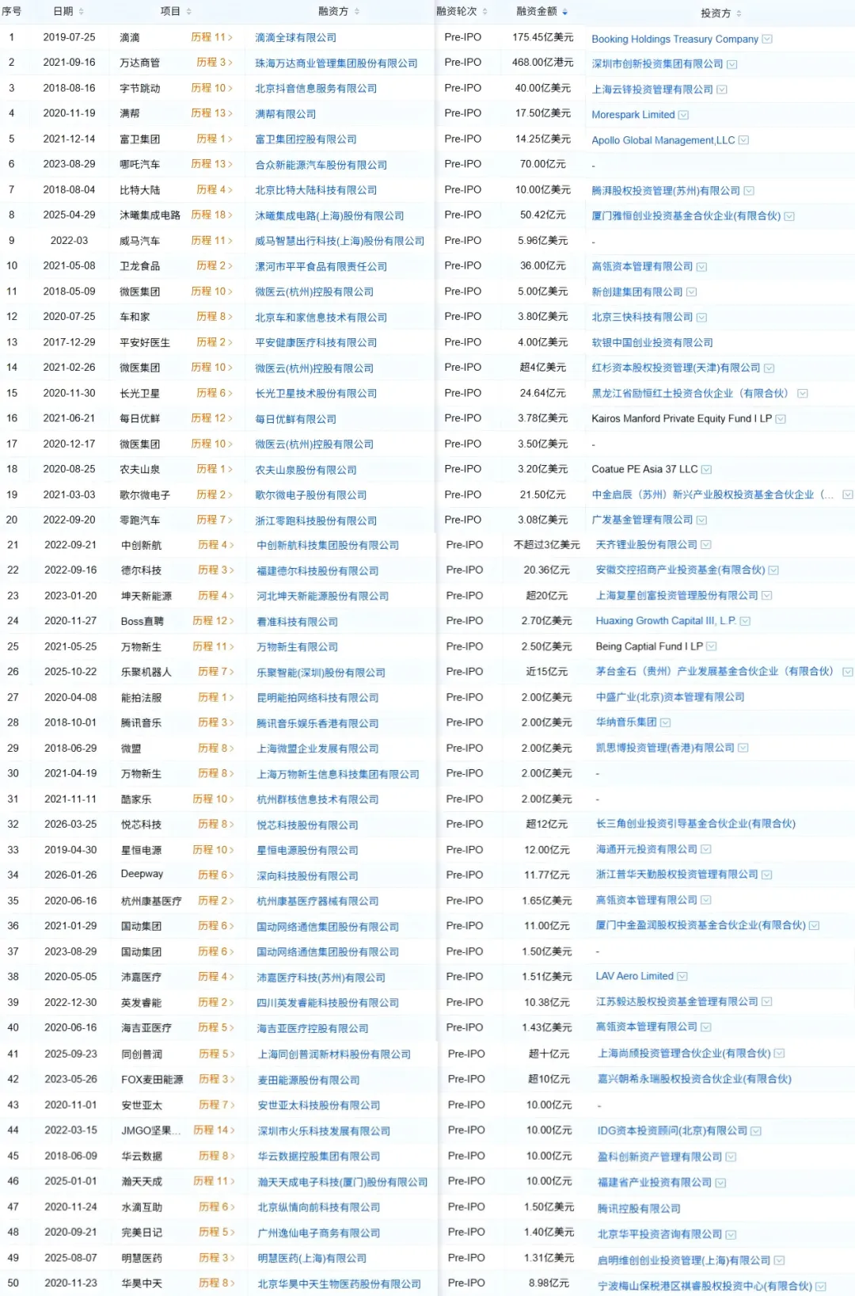Open investor link IDG资本投资顾问(北京)有限公司

[672, 1130]
